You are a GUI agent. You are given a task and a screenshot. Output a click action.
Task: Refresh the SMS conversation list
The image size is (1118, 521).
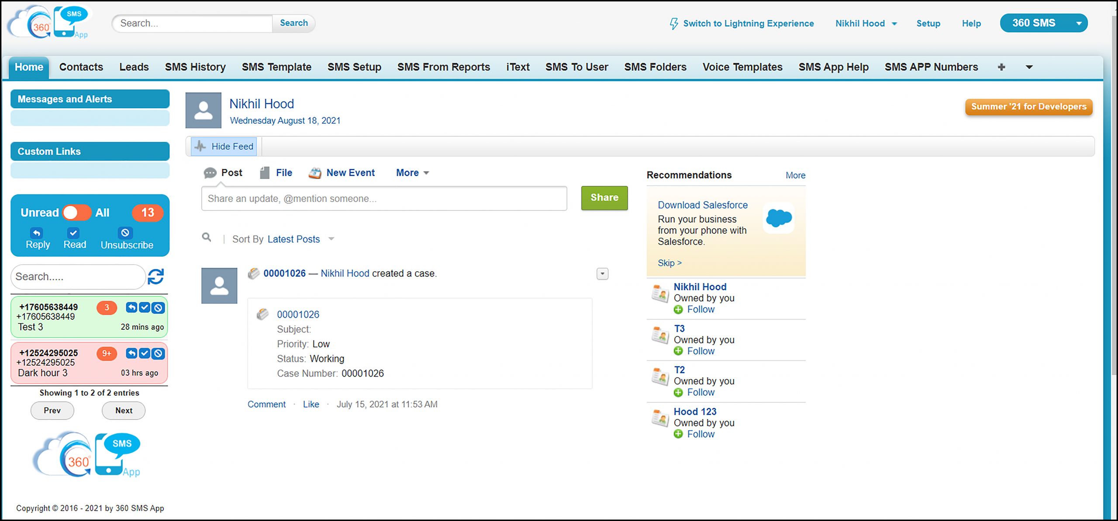(x=155, y=277)
